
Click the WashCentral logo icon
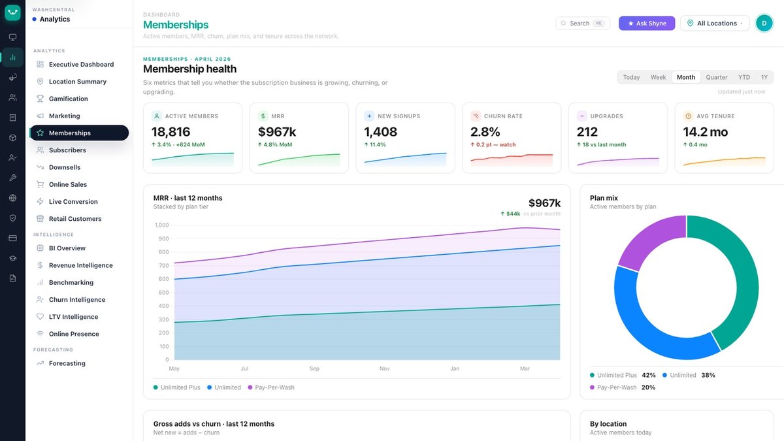(x=12, y=12)
